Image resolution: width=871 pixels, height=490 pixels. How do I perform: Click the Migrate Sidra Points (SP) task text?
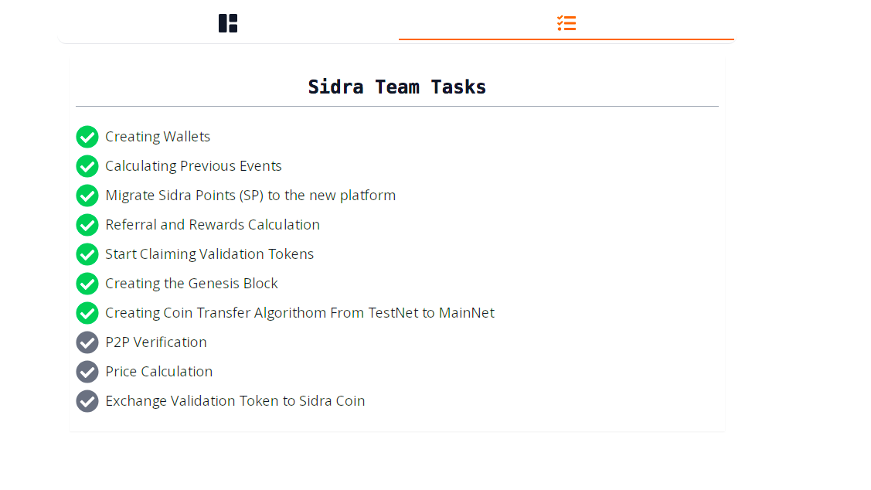[x=250, y=196]
